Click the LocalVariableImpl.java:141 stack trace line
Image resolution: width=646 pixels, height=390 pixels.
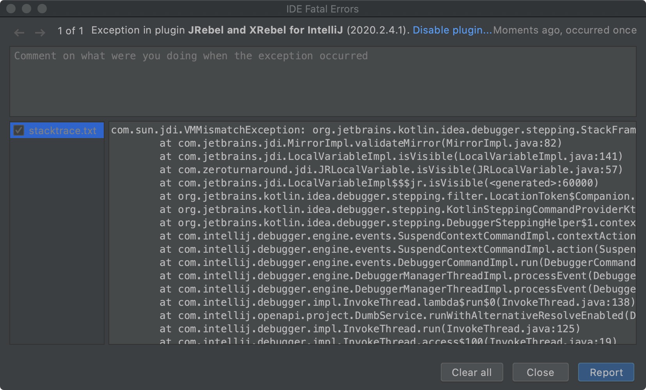pos(390,156)
